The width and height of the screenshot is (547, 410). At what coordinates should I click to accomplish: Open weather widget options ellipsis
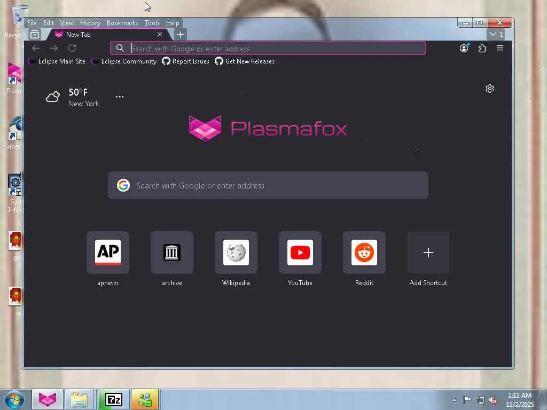point(120,97)
